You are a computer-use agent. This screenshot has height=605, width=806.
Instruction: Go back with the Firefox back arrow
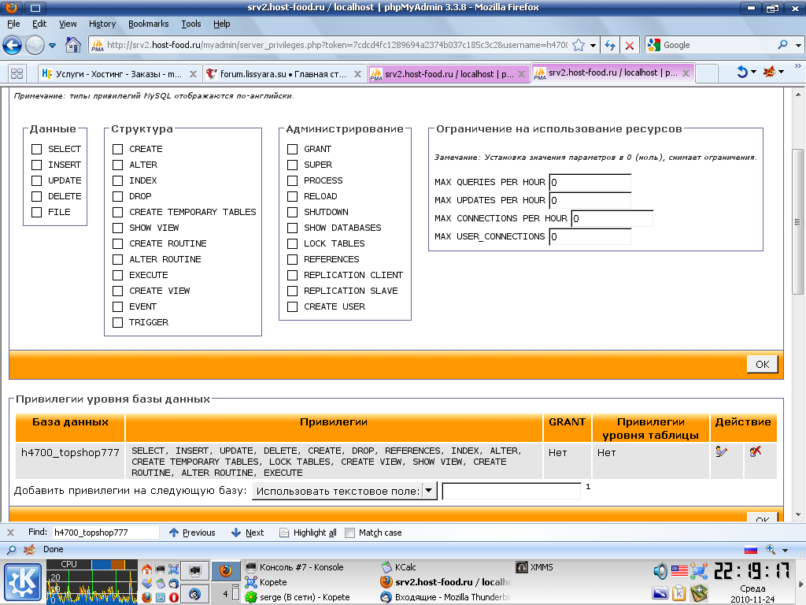point(13,45)
